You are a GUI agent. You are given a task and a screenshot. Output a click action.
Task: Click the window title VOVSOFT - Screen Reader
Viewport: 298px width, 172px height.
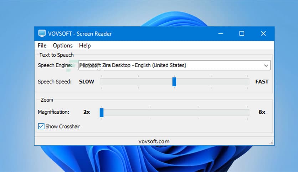pos(79,34)
